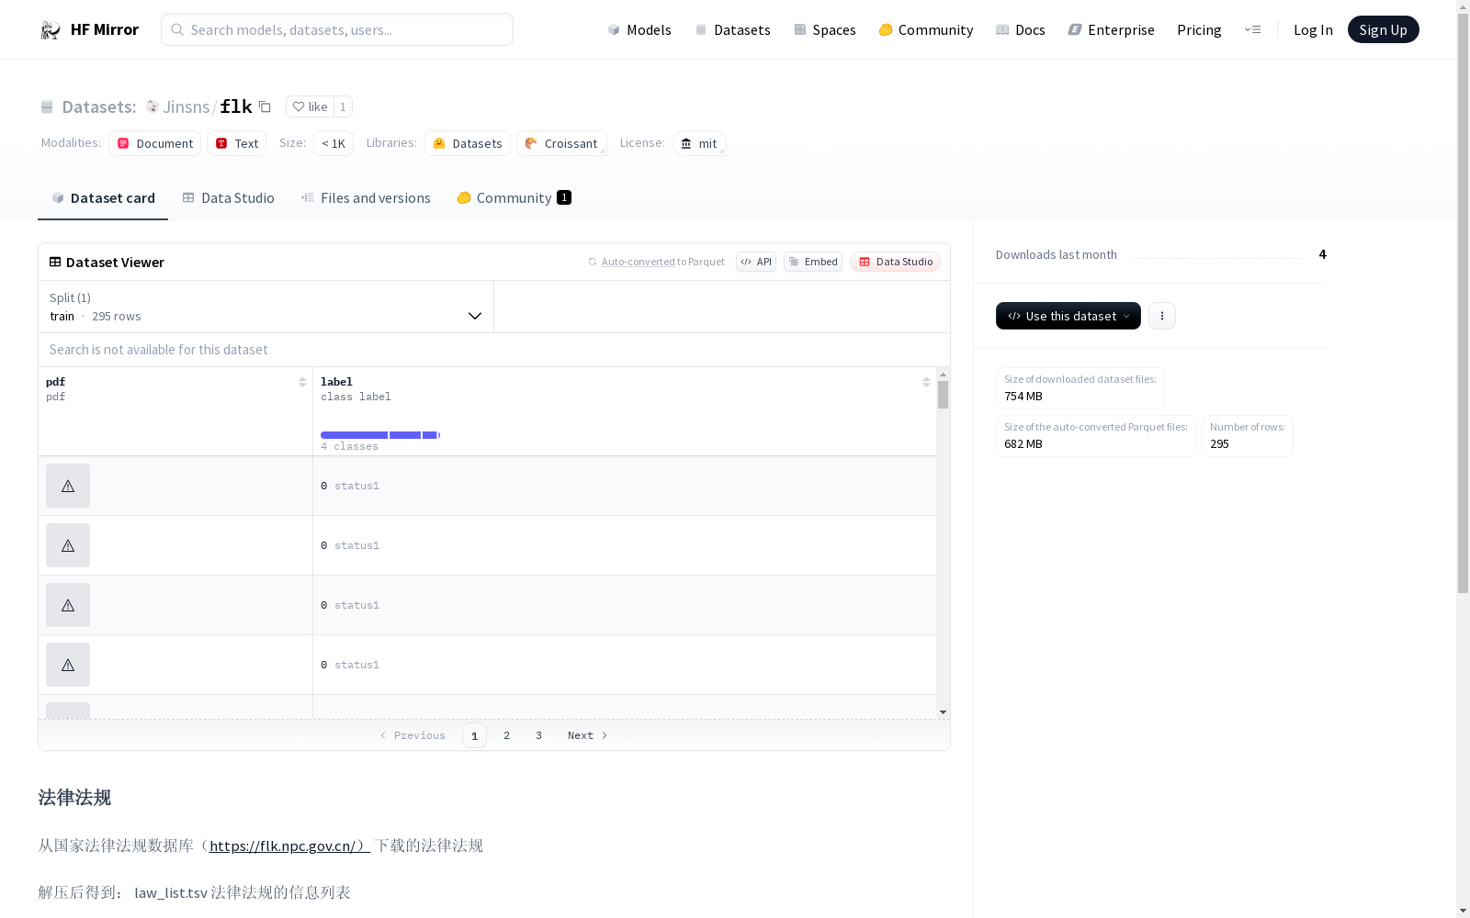Open the three-dot options beside Use this dataset
This screenshot has height=918, width=1470.
click(1162, 316)
